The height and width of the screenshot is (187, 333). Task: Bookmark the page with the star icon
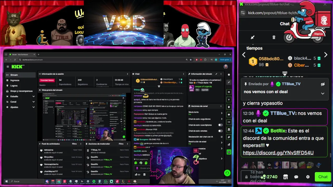point(191,60)
